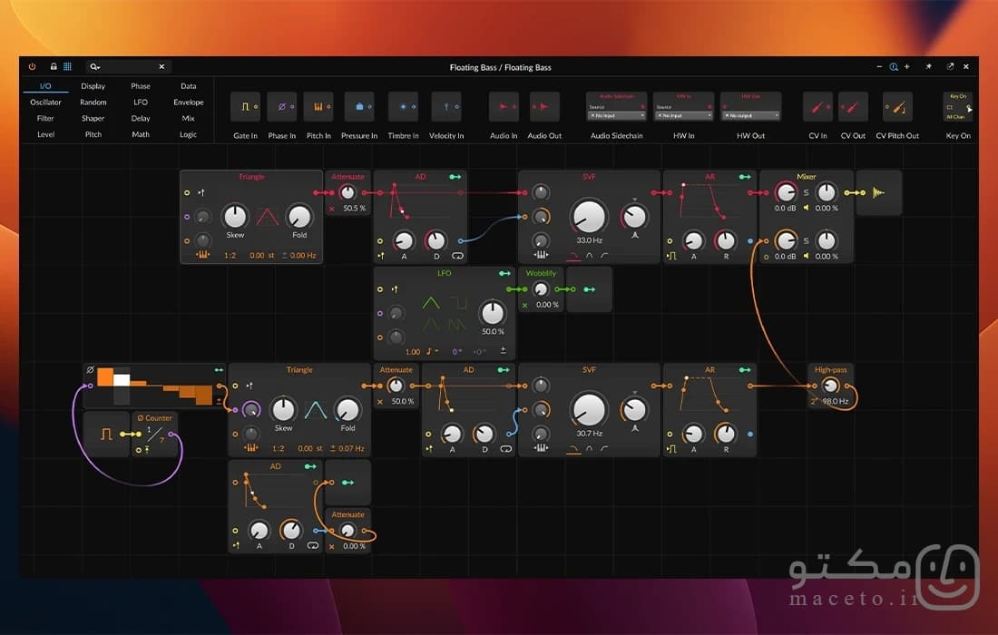Open HW In source dropdown
Viewport: 998px width, 635px height.
[x=683, y=116]
